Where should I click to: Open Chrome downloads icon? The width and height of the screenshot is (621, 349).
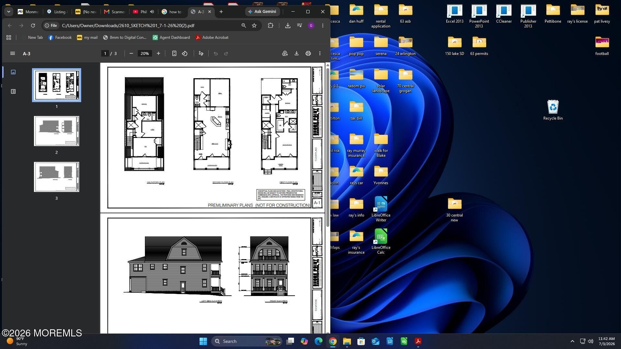click(x=288, y=26)
